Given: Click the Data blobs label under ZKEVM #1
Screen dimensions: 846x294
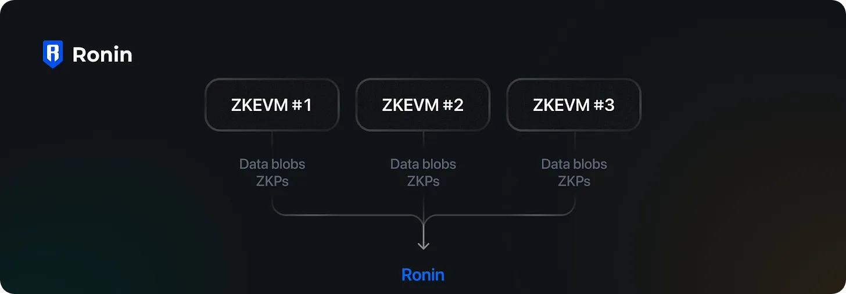Looking at the screenshot, I should point(272,164).
